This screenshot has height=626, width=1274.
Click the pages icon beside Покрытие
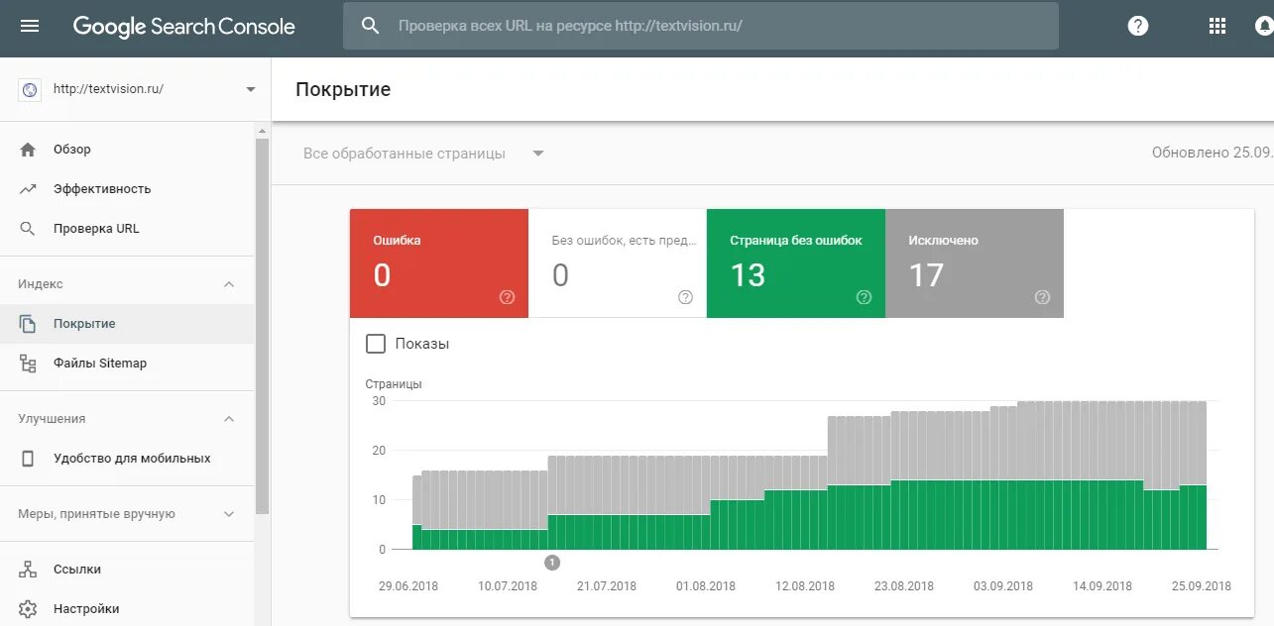28,324
